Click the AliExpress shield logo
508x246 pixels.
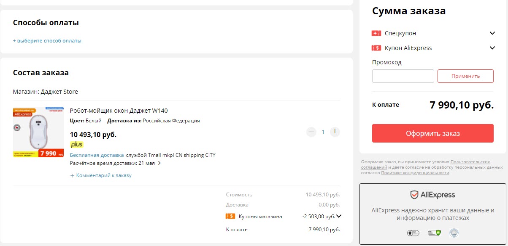pyautogui.click(x=414, y=195)
